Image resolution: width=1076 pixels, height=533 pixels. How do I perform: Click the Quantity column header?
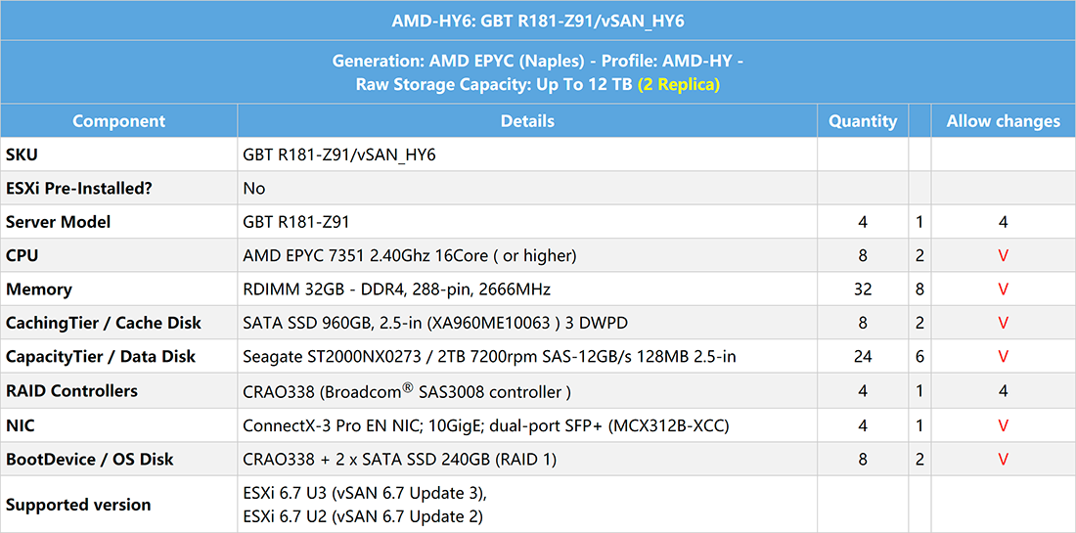862,121
